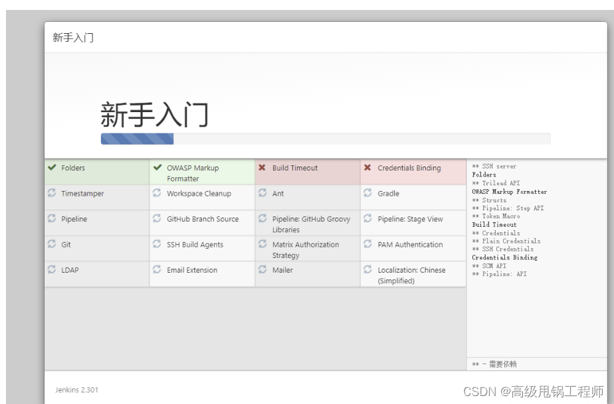Click '** SSH server' in the install log
Viewport: 614px width, 404px height.
pos(494,167)
